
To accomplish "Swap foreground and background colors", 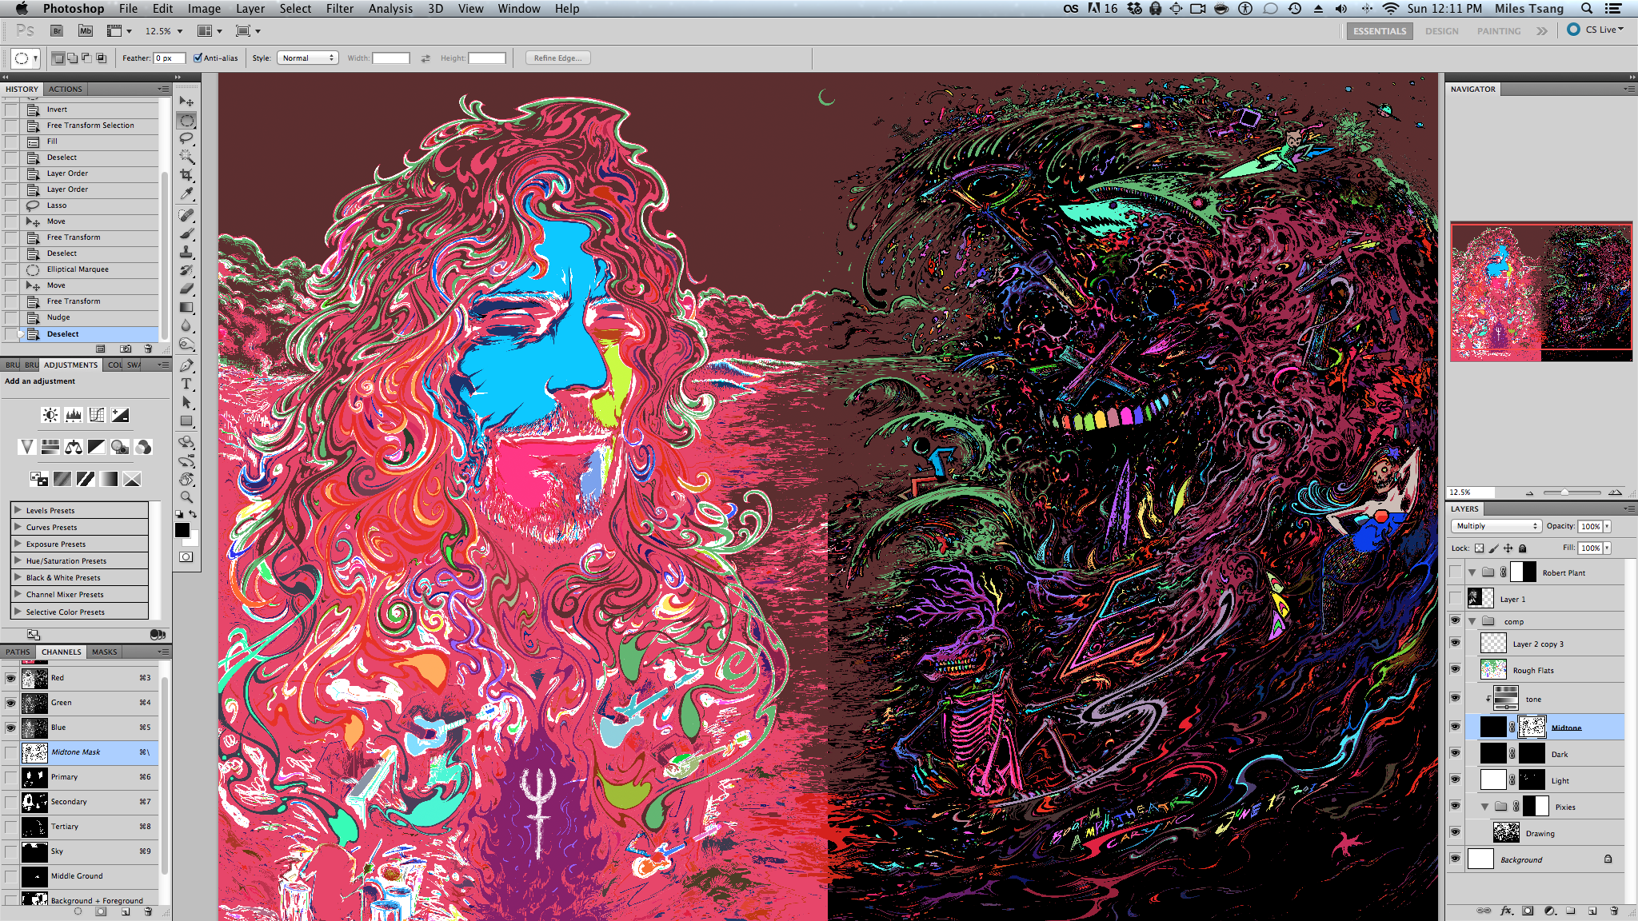I will (194, 514).
